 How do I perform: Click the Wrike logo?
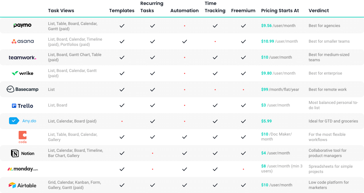22,73
